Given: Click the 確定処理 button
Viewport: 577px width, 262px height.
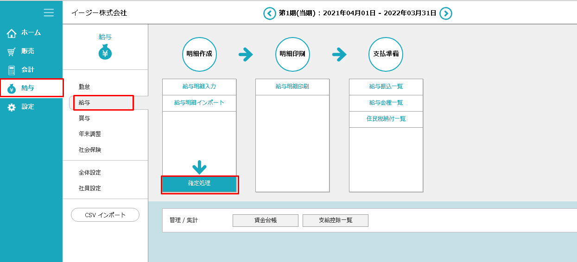Looking at the screenshot, I should pos(199,184).
